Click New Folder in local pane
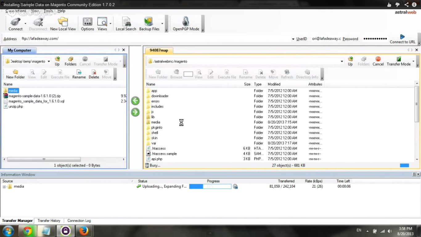Image resolution: width=421 pixels, height=237 pixels. tap(15, 74)
